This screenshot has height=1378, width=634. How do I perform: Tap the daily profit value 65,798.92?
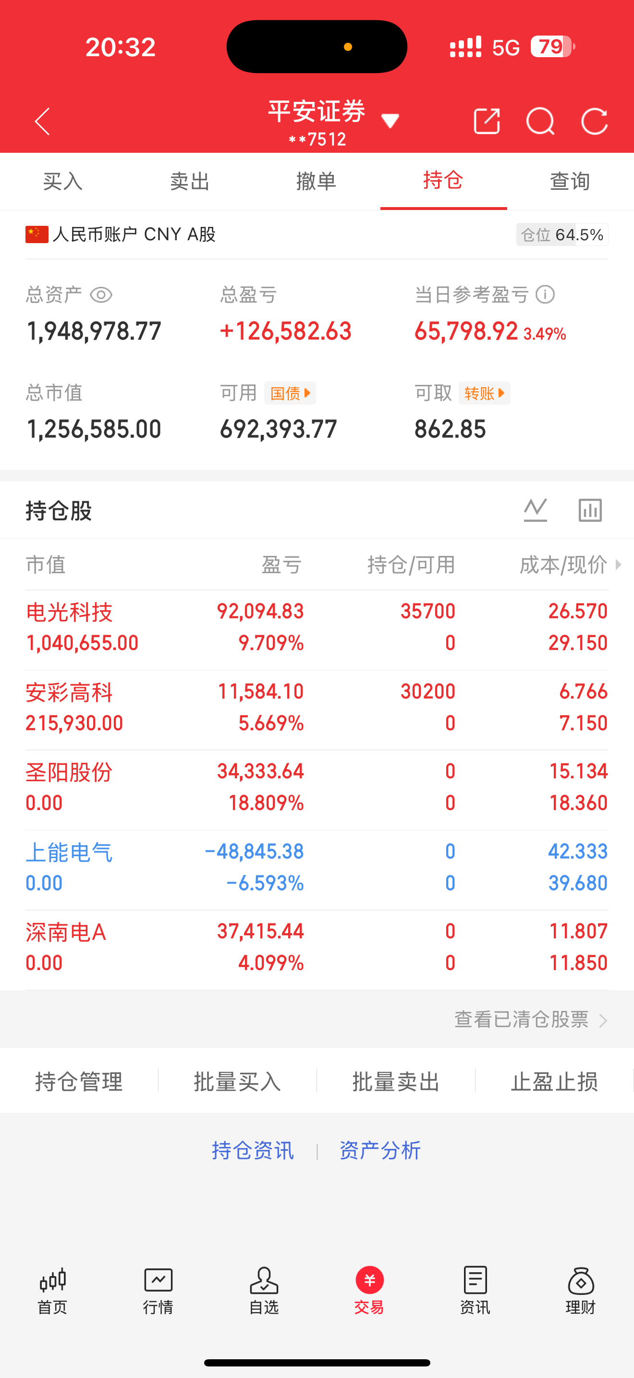[466, 331]
